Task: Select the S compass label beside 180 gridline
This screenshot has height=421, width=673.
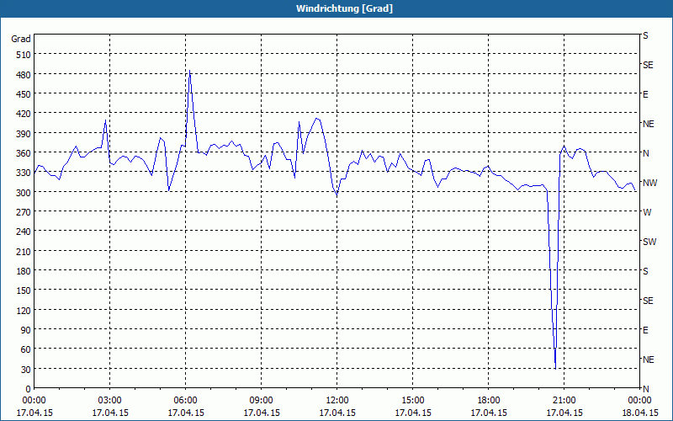Action: coord(645,271)
